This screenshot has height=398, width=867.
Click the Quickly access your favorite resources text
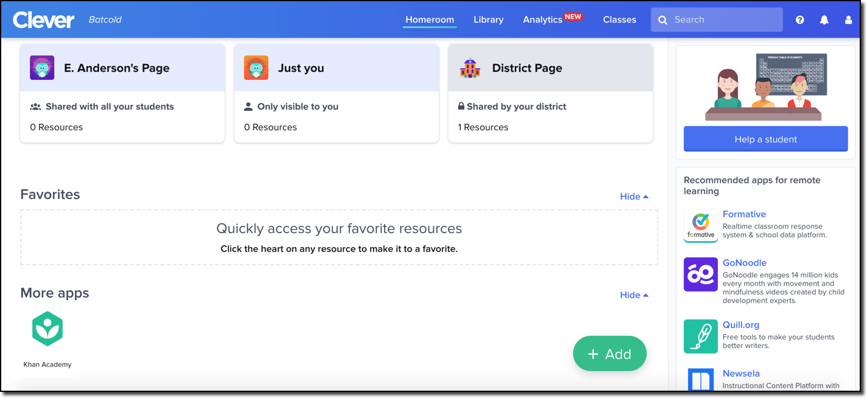pyautogui.click(x=339, y=228)
